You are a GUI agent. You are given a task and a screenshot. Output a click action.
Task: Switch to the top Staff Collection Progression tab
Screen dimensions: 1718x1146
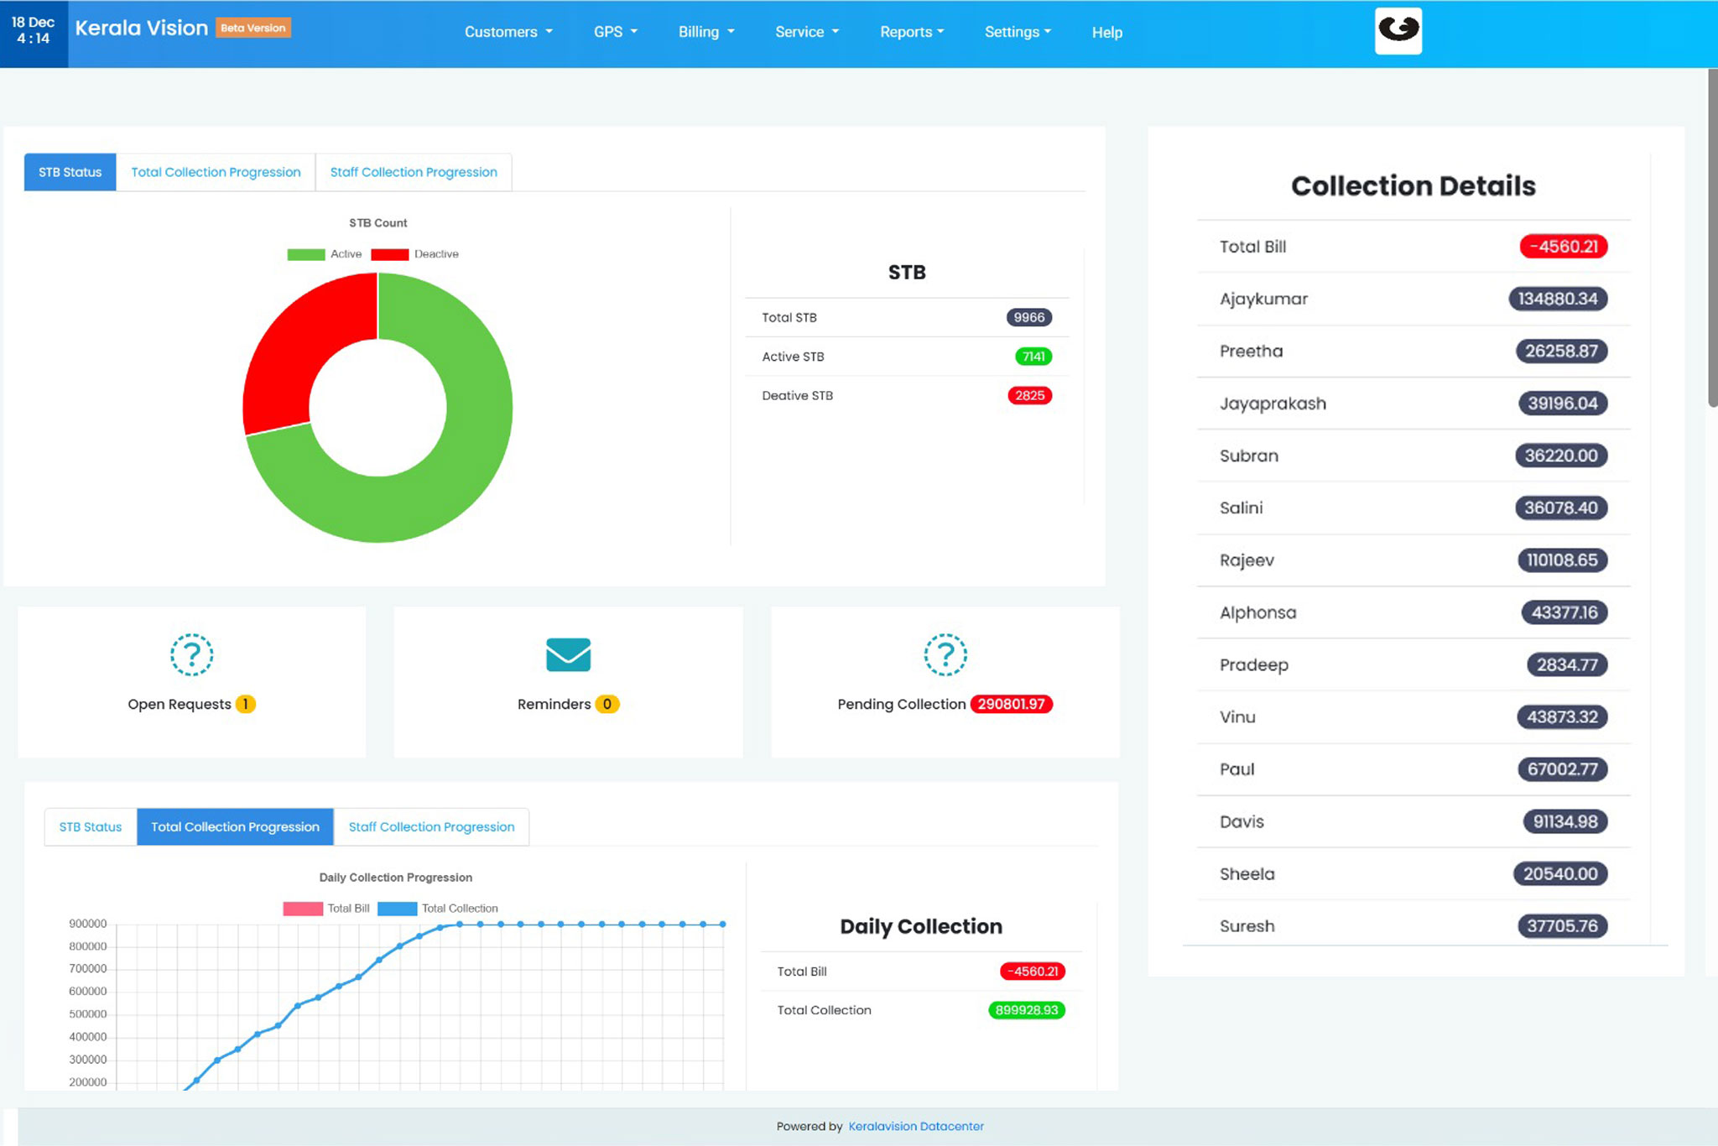[414, 172]
